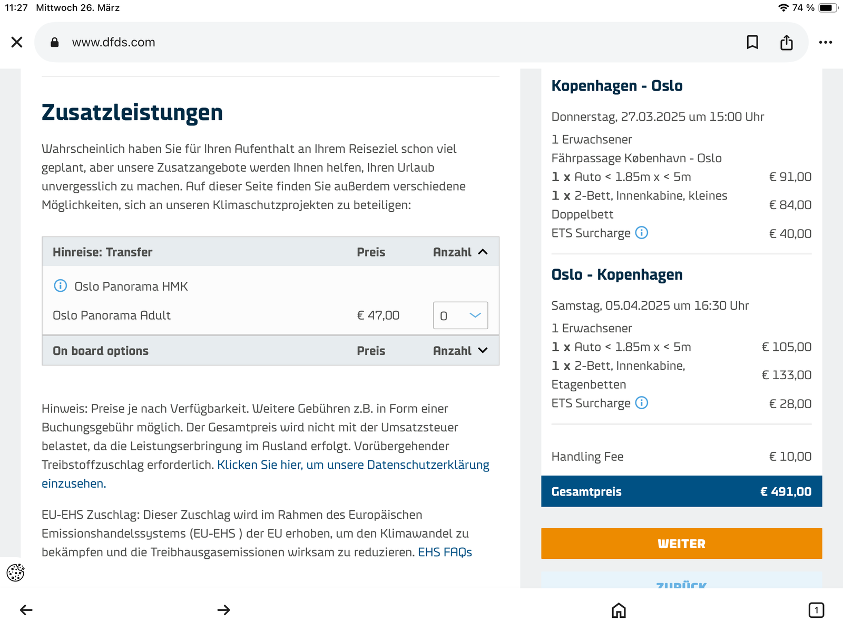
Task: Open the EHS FAQs link
Action: (445, 552)
